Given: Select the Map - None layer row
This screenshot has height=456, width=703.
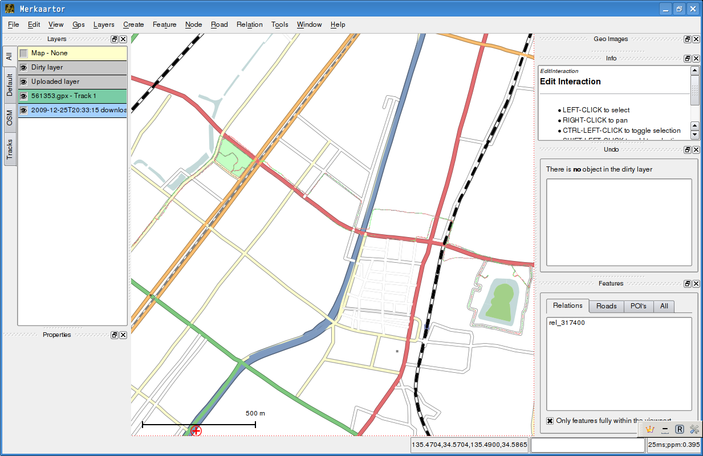Looking at the screenshot, I should pyautogui.click(x=72, y=53).
